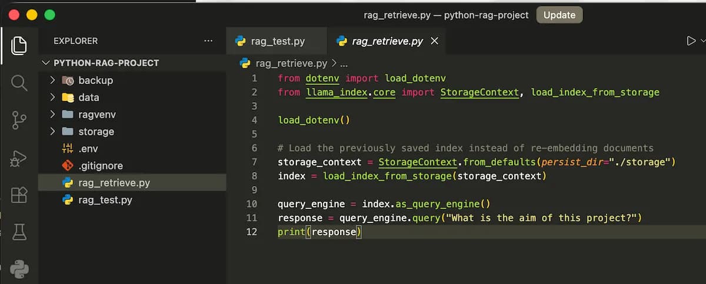Open the Testing flask view
This screenshot has width=706, height=284.
pyautogui.click(x=19, y=232)
